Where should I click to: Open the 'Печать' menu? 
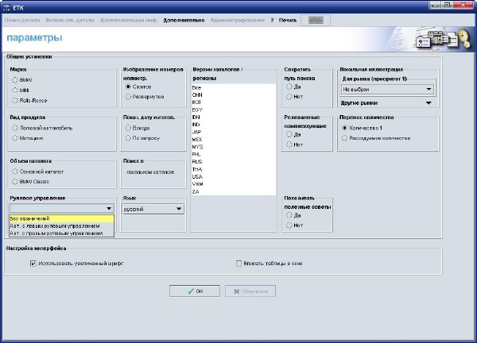pyautogui.click(x=288, y=17)
